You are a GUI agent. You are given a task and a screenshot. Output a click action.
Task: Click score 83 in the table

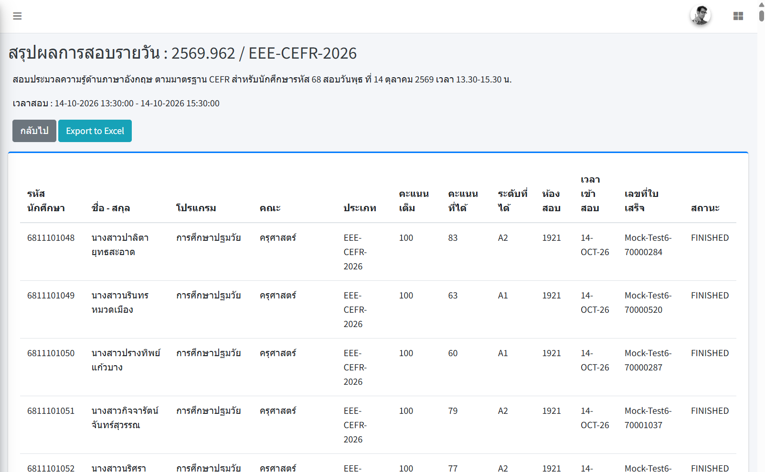[x=453, y=237]
